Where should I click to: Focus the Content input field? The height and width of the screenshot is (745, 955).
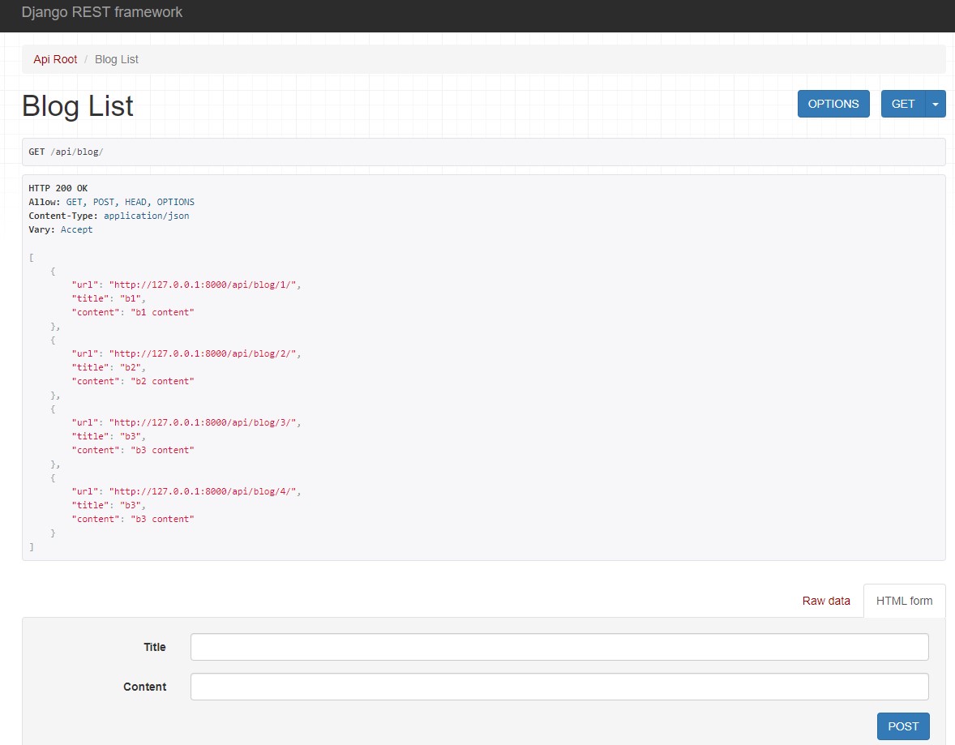pyautogui.click(x=559, y=687)
